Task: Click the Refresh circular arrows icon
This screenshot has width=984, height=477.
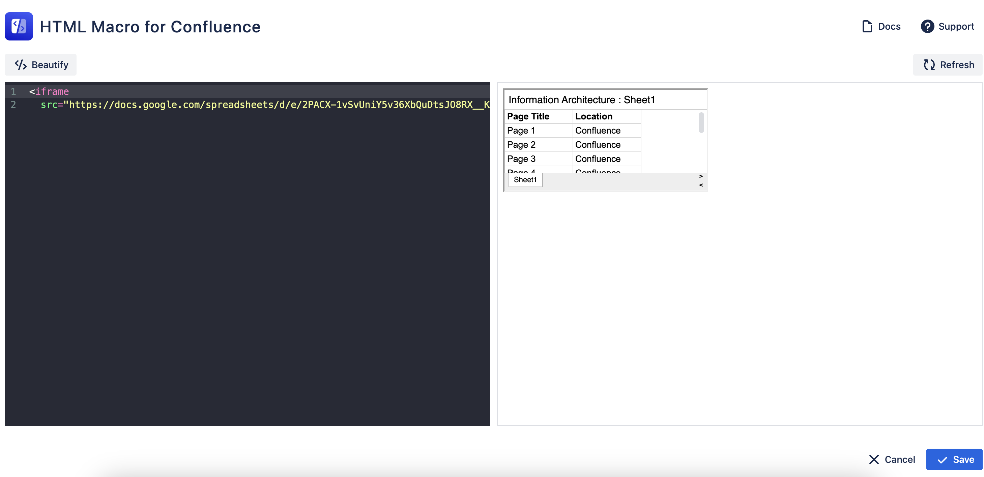Action: pos(929,64)
